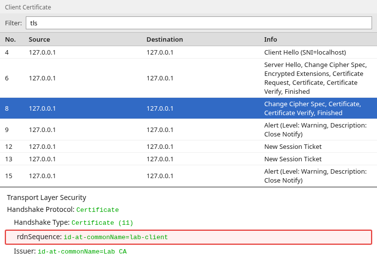377x262 pixels.
Task: Click destination 127.0.0.1 in packet 12 row
Action: point(160,146)
